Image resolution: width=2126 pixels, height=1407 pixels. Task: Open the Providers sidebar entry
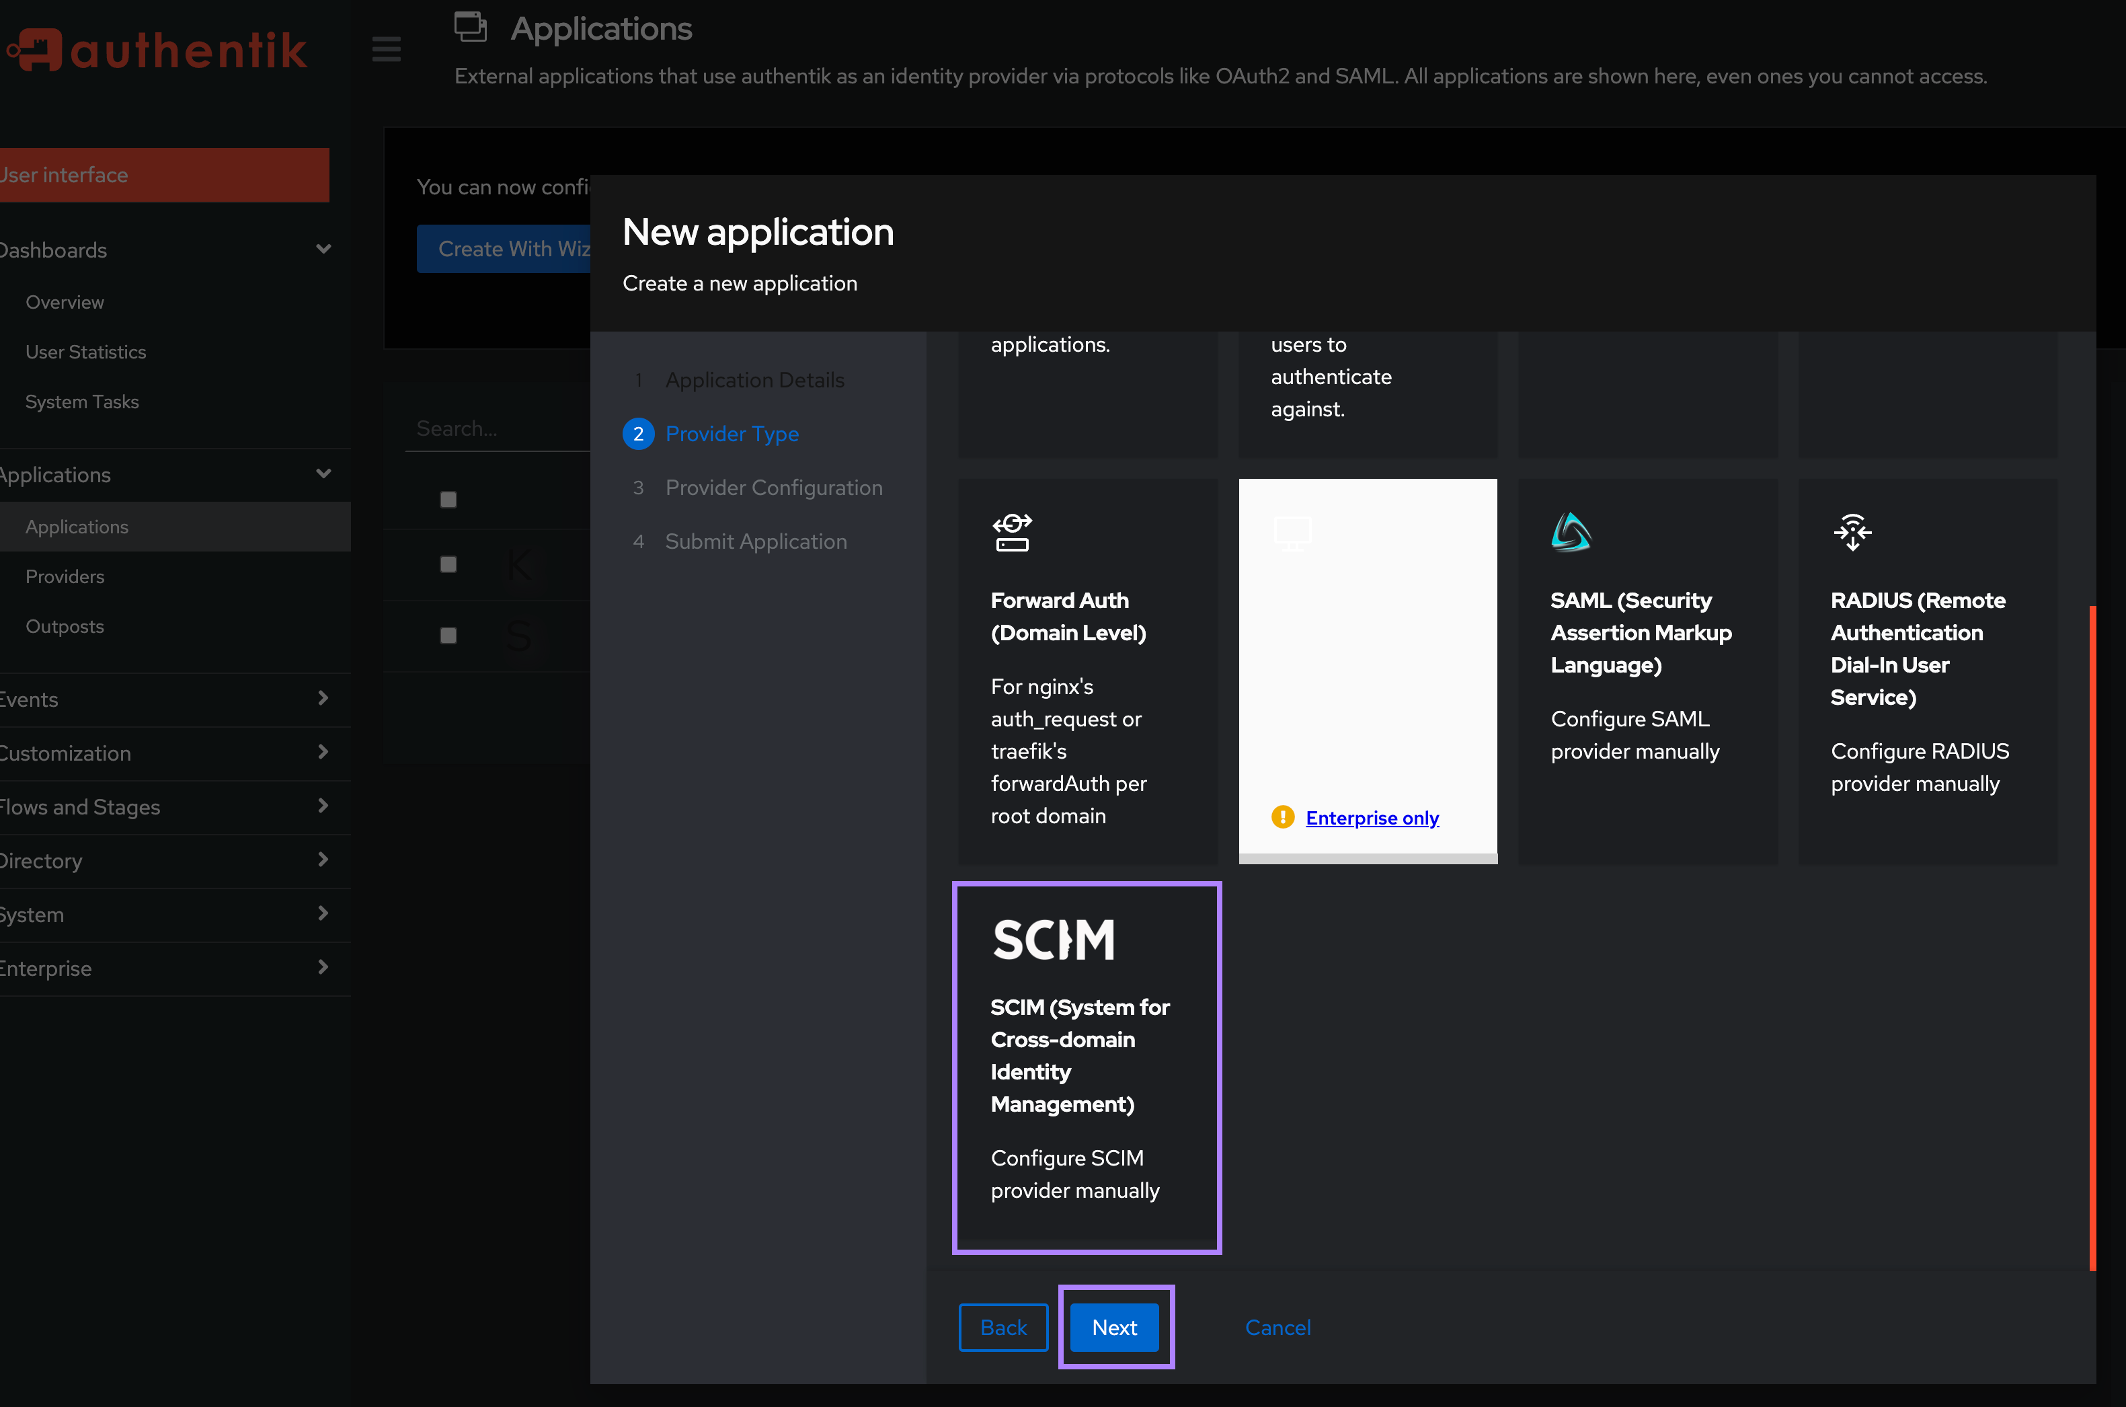pos(65,576)
